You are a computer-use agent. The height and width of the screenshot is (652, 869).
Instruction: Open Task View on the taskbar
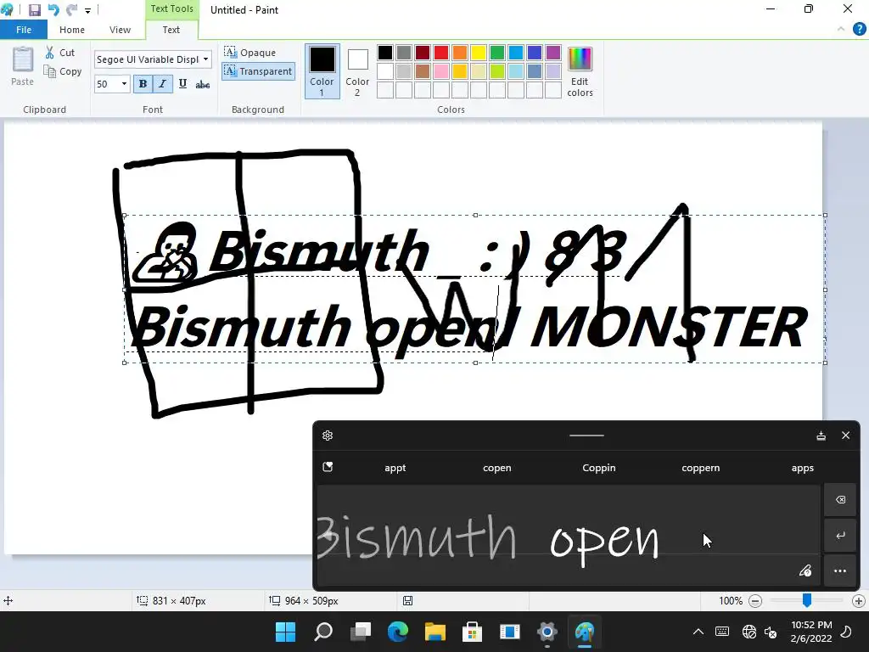(x=361, y=632)
